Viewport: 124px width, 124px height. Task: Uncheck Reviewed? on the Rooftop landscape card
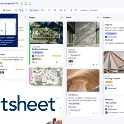coord(33,56)
